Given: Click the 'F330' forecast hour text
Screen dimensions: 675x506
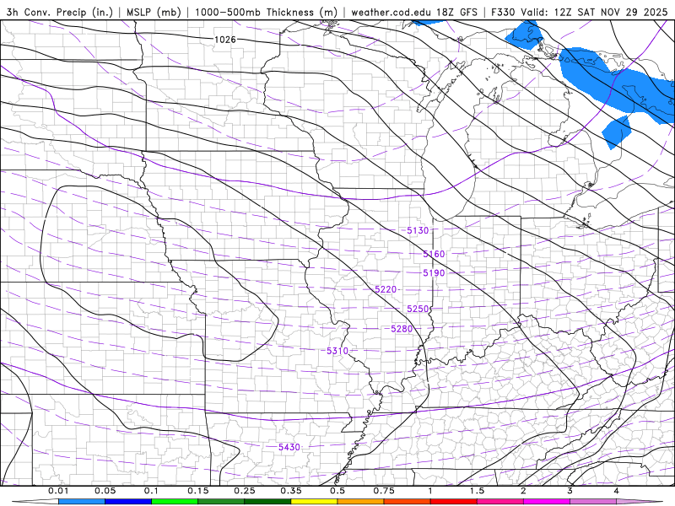Looking at the screenshot, I should pyautogui.click(x=503, y=12).
